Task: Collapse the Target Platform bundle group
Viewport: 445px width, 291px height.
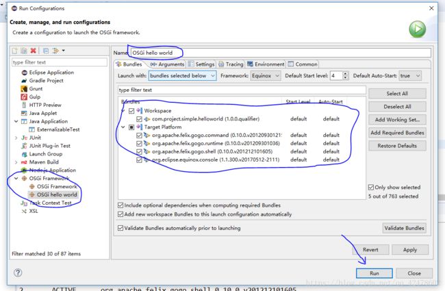Action: point(123,127)
